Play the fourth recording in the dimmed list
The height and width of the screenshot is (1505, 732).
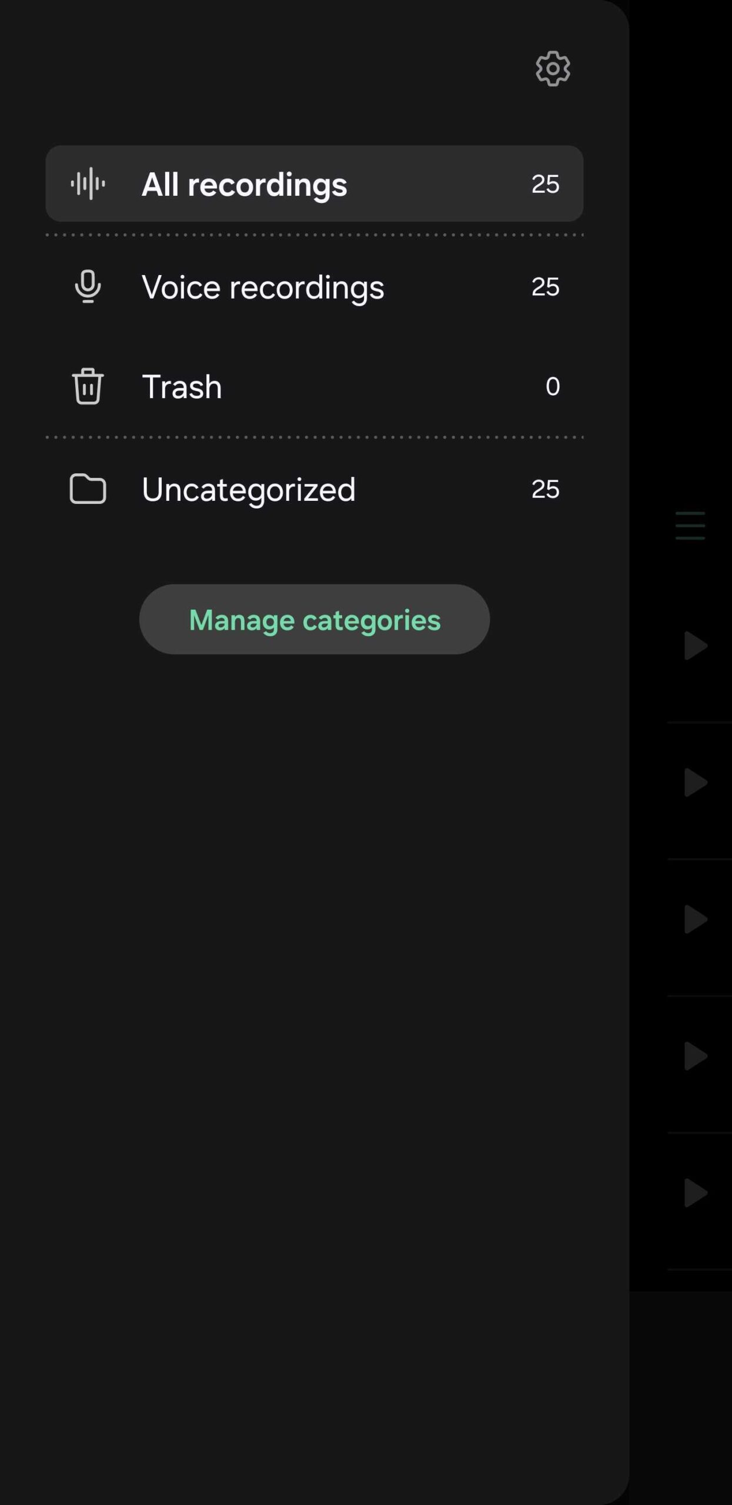[696, 1056]
